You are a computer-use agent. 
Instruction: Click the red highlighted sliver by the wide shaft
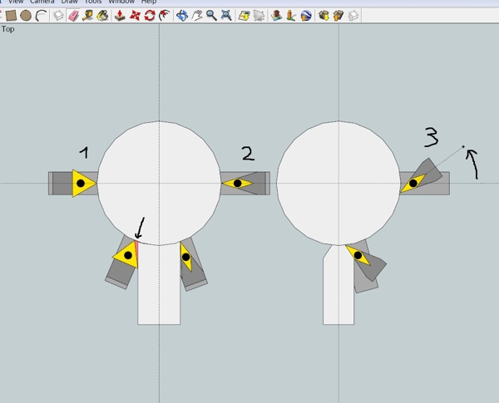(137, 253)
